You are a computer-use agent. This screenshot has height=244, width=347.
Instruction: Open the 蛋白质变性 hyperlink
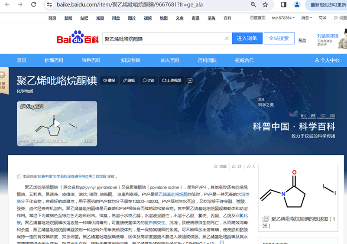[155, 222]
